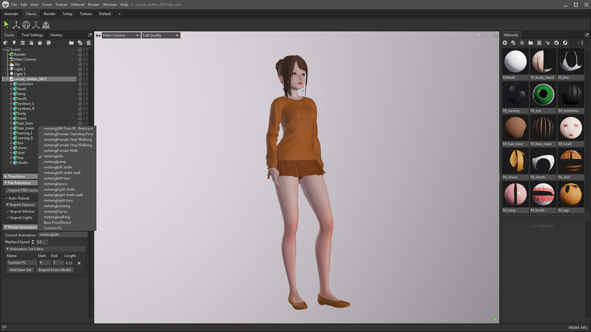Select the Setup workspace tab
The height and width of the screenshot is (332, 591).
click(x=67, y=14)
